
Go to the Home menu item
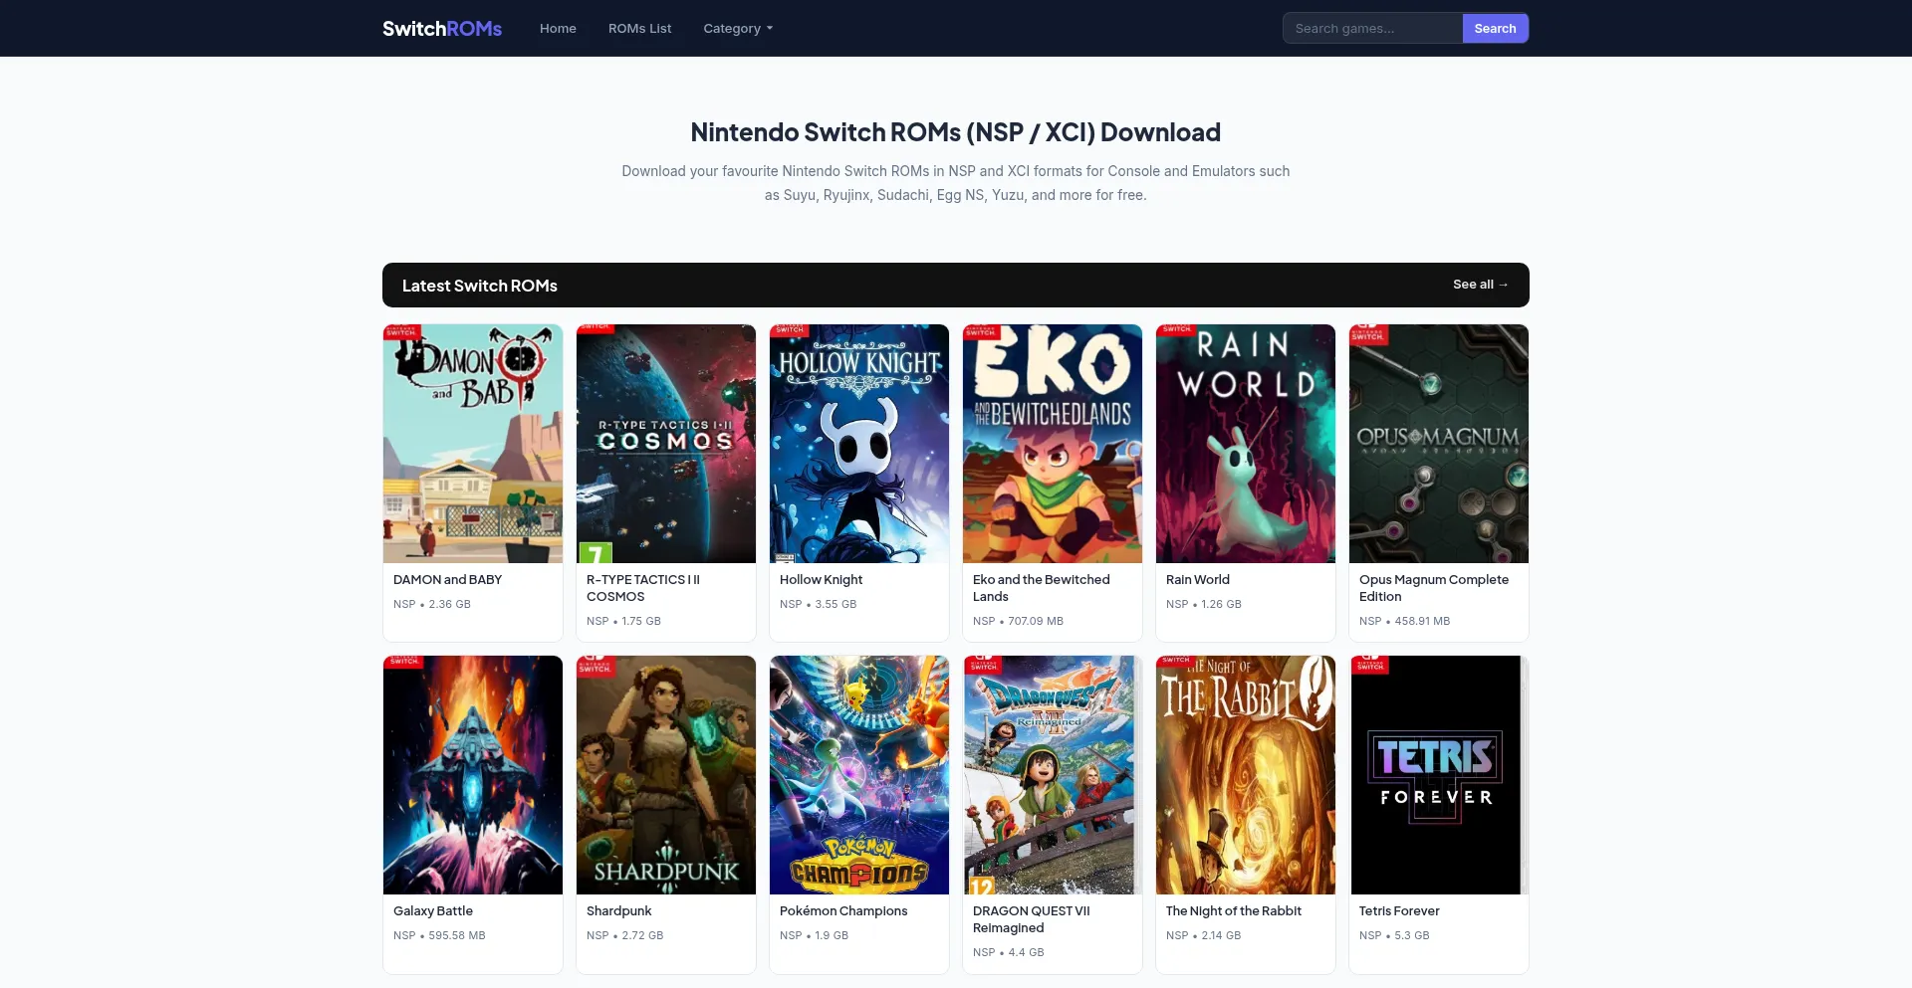[558, 29]
